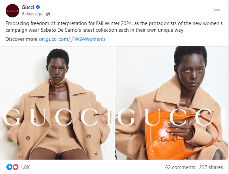Click the gold choker necklace in left photo
This screenshot has width=229, height=174.
point(57,83)
